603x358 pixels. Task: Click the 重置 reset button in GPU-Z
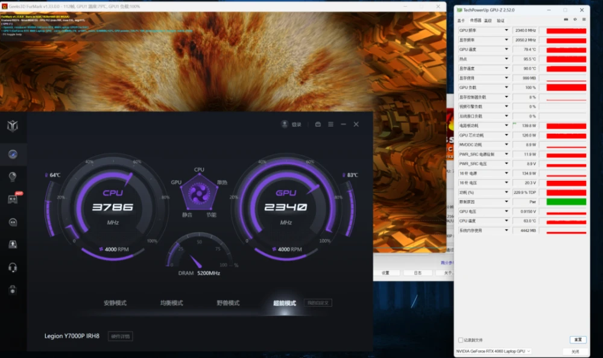click(578, 339)
